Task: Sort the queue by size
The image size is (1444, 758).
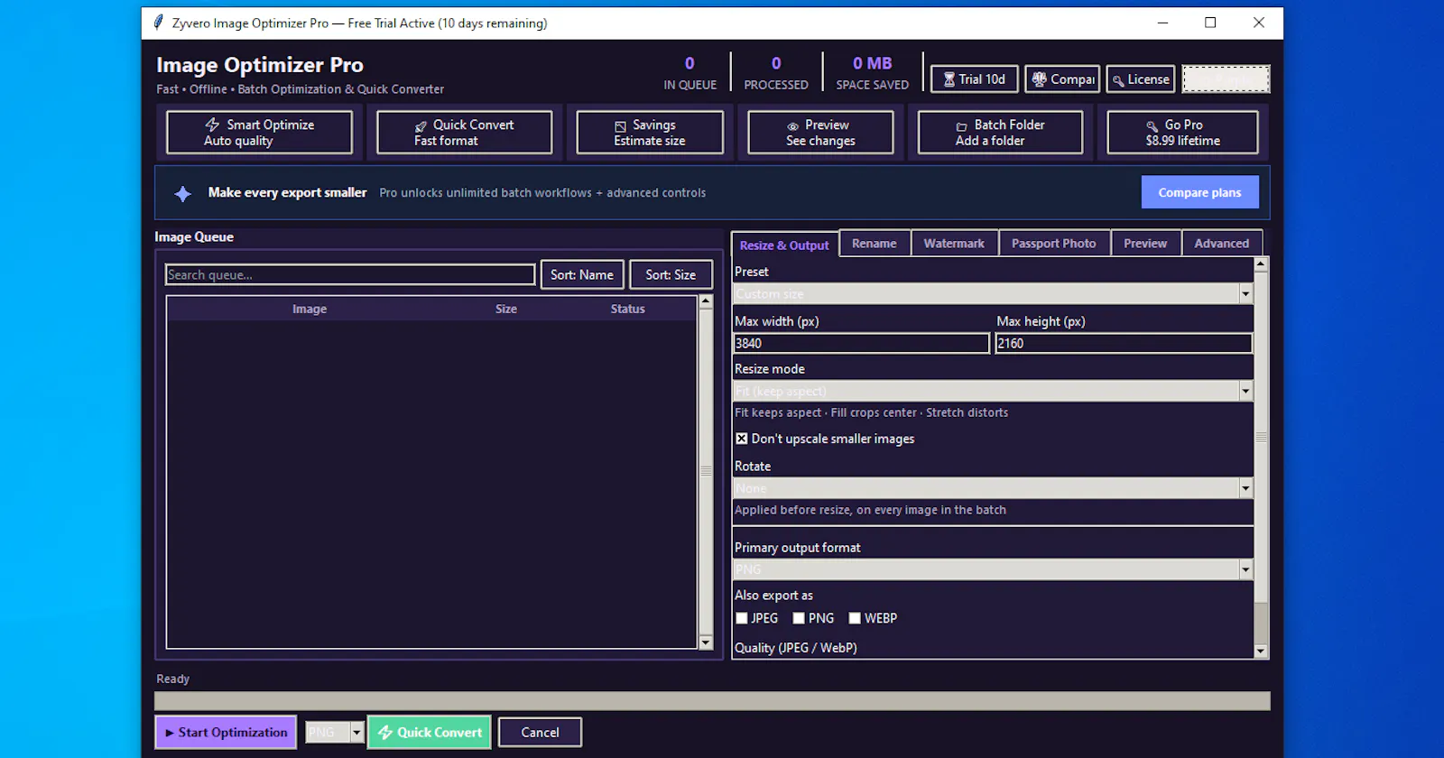Action: pos(671,274)
